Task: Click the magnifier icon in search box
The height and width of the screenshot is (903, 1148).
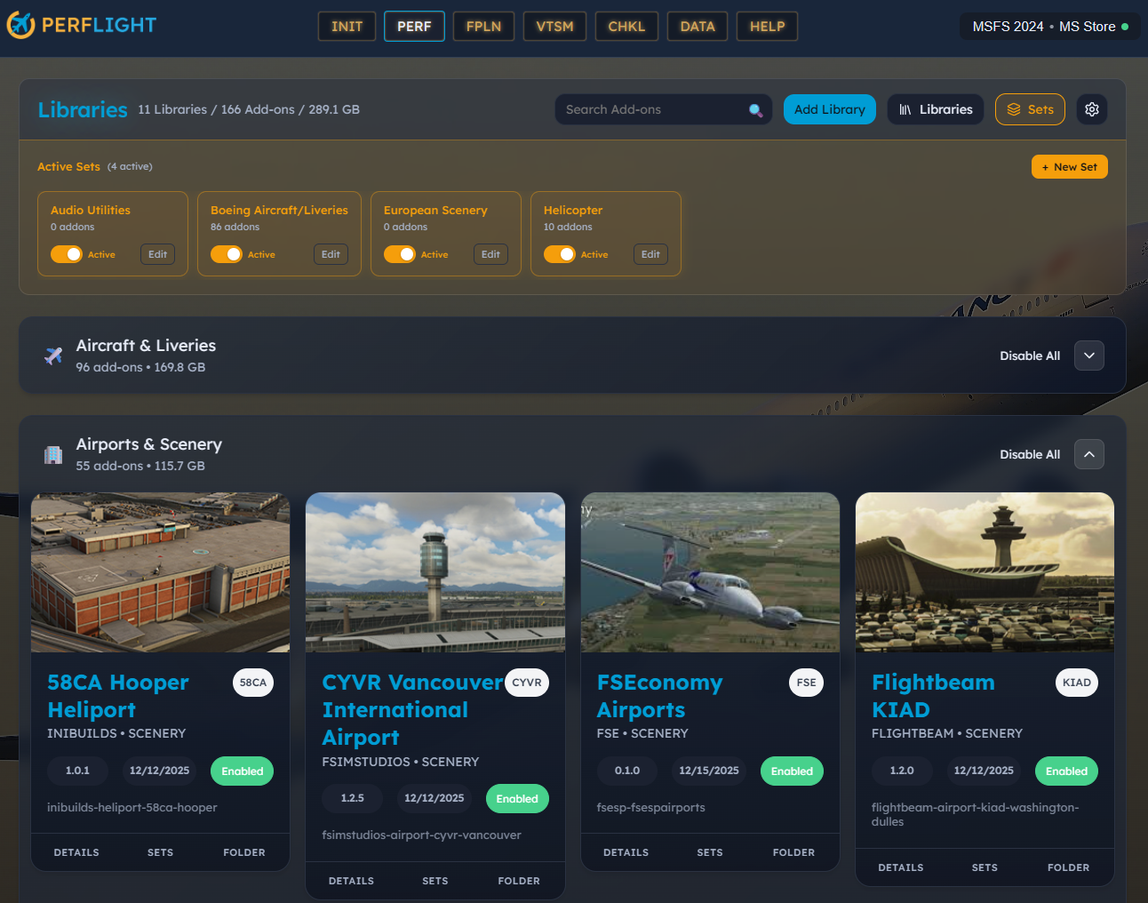Action: click(x=755, y=110)
